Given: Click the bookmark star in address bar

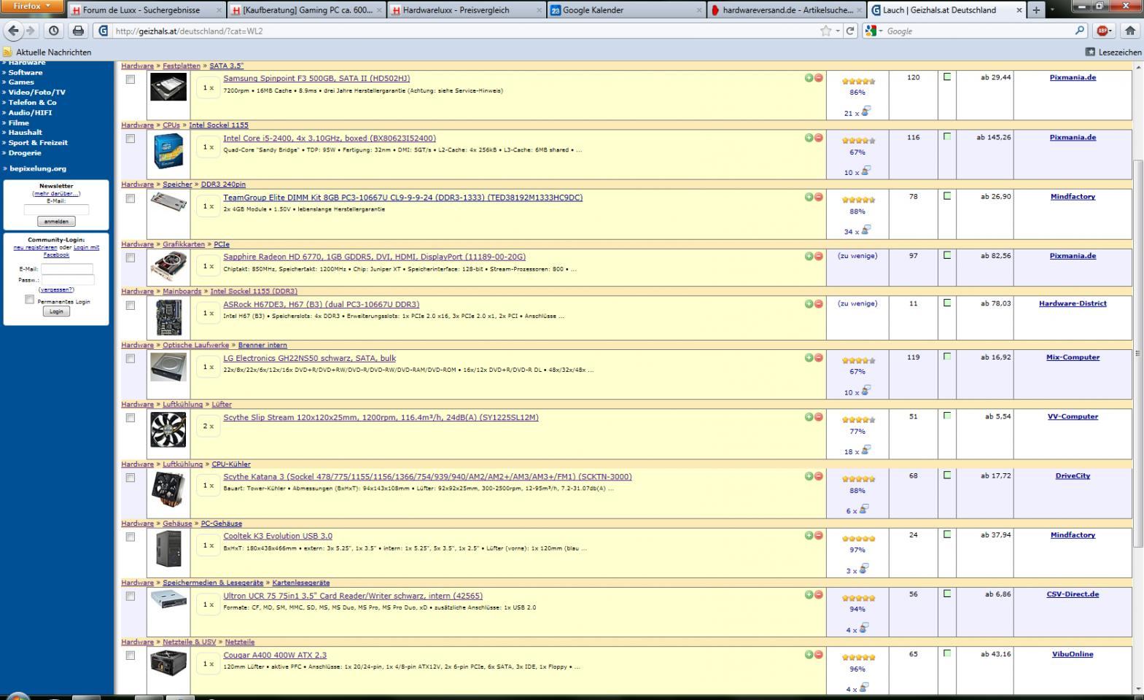Looking at the screenshot, I should (825, 31).
